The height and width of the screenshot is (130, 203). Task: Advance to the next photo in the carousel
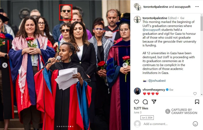tap(125, 65)
